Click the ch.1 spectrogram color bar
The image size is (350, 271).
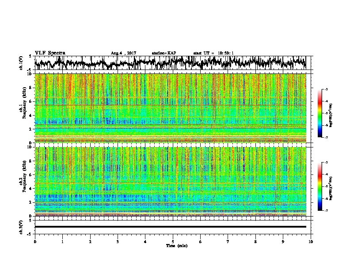coord(320,113)
